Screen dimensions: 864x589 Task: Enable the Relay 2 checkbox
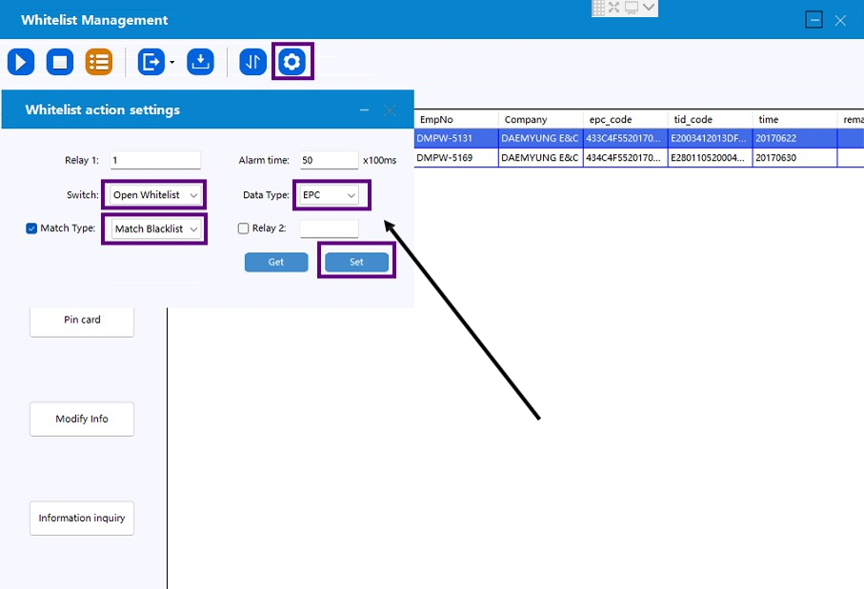tap(243, 228)
